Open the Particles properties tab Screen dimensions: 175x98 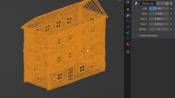coord(128,21)
